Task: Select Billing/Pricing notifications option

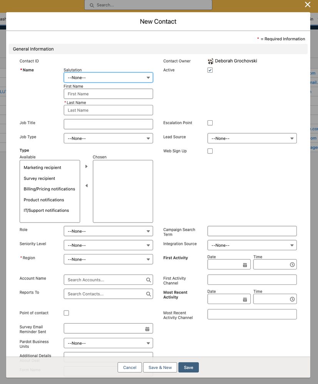Action: 49,189
